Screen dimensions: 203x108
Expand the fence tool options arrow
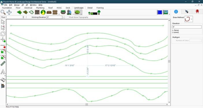(59, 14)
